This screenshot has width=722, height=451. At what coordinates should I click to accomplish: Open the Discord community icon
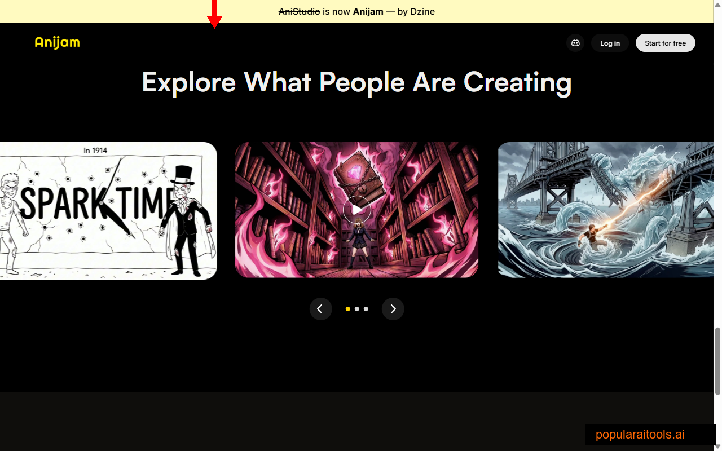point(575,43)
